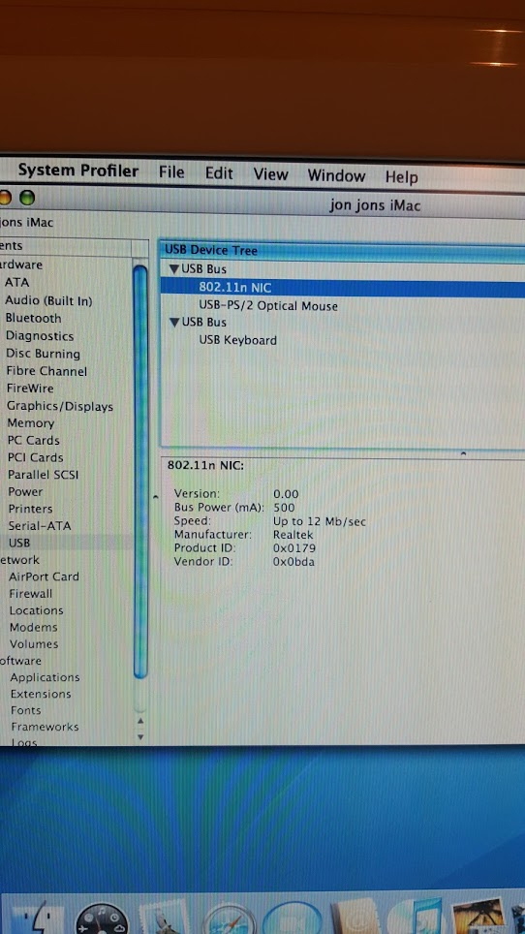Click the Vendor ID value 0x0bda
This screenshot has height=934, width=525.
pos(293,562)
